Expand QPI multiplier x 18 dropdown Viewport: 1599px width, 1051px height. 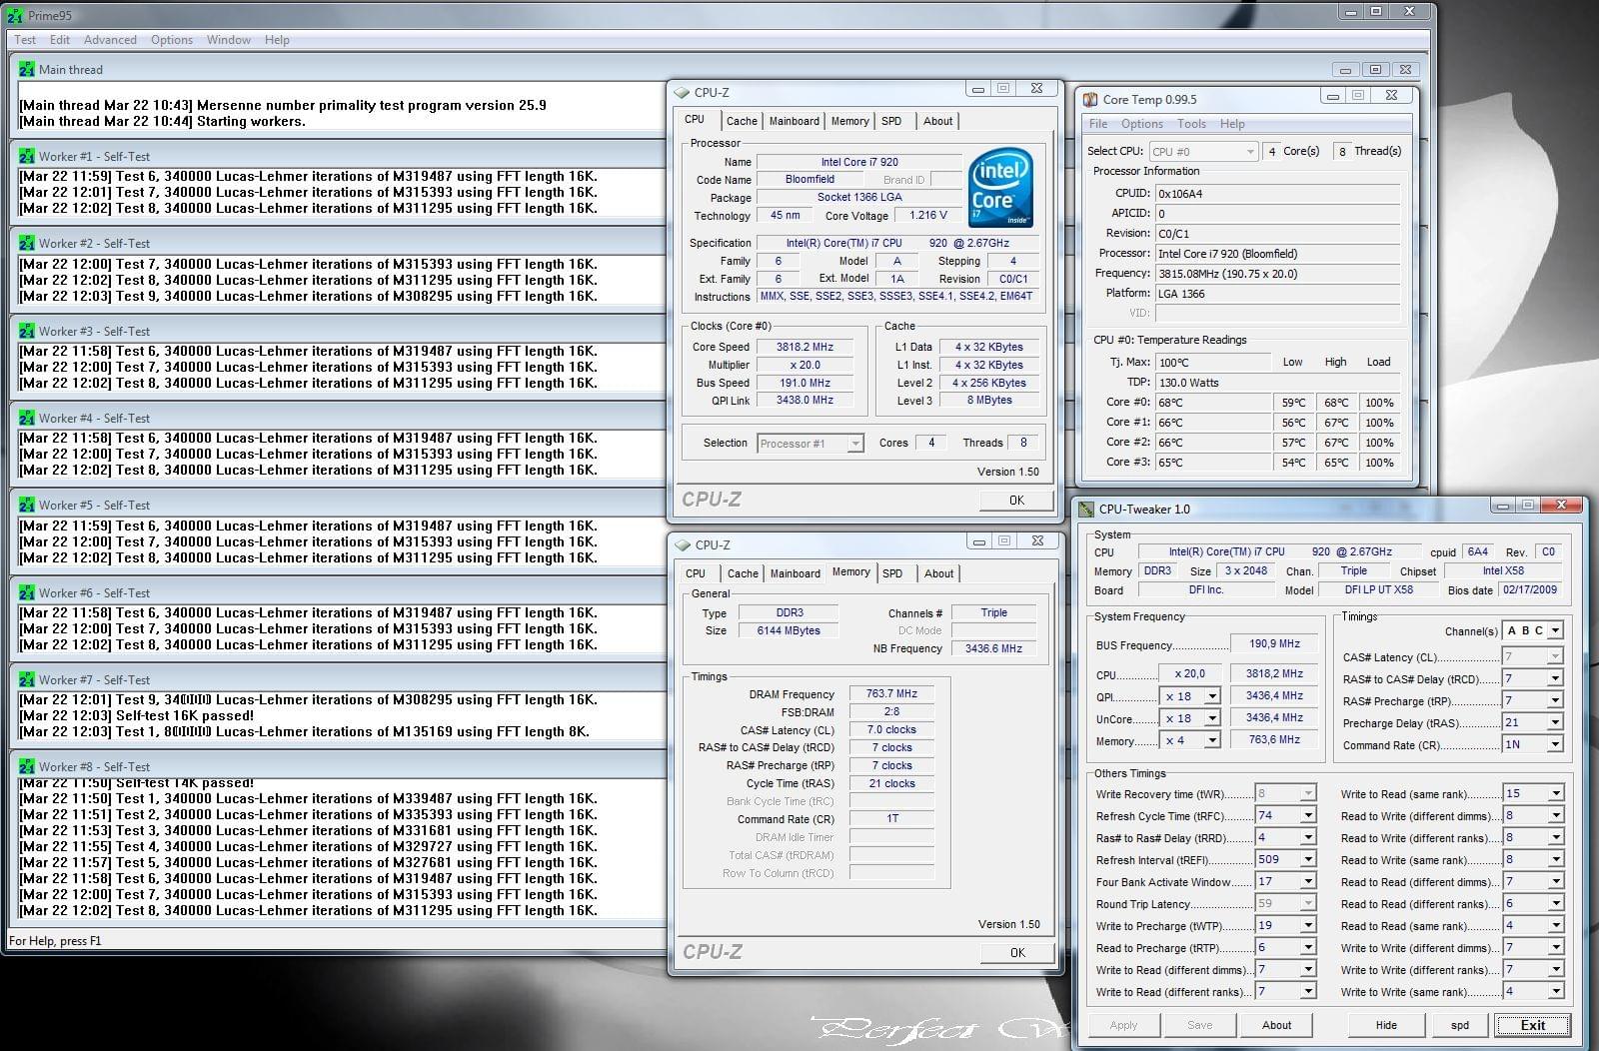(1212, 696)
